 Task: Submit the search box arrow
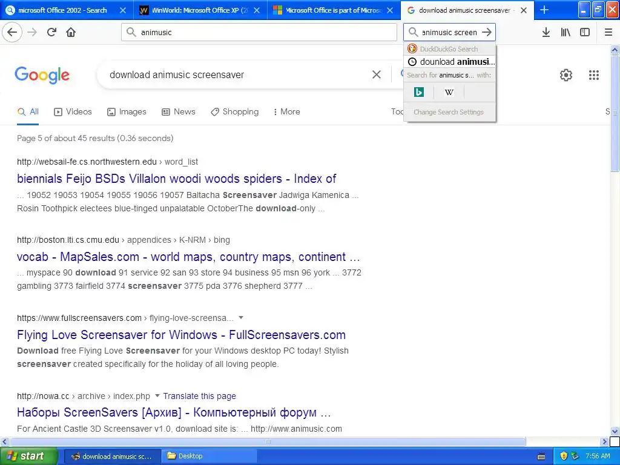(487, 32)
